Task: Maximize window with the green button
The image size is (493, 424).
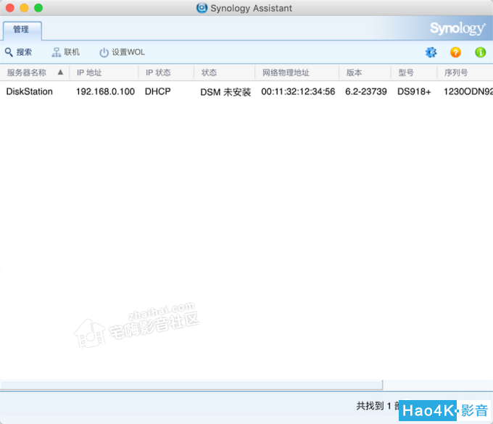Action: click(38, 8)
